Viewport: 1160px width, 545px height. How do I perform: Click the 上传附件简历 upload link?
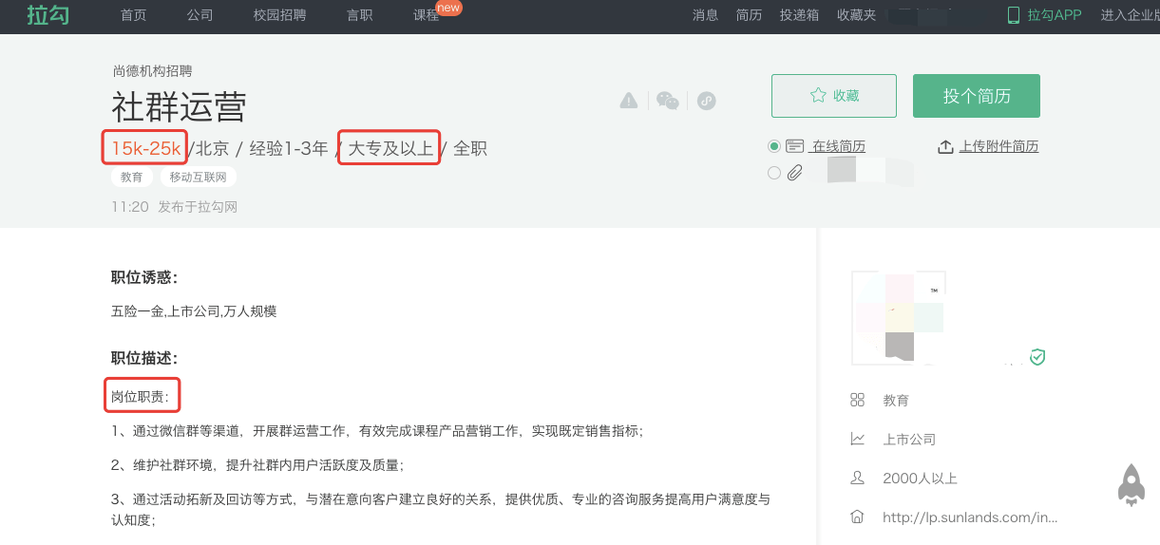coord(988,146)
